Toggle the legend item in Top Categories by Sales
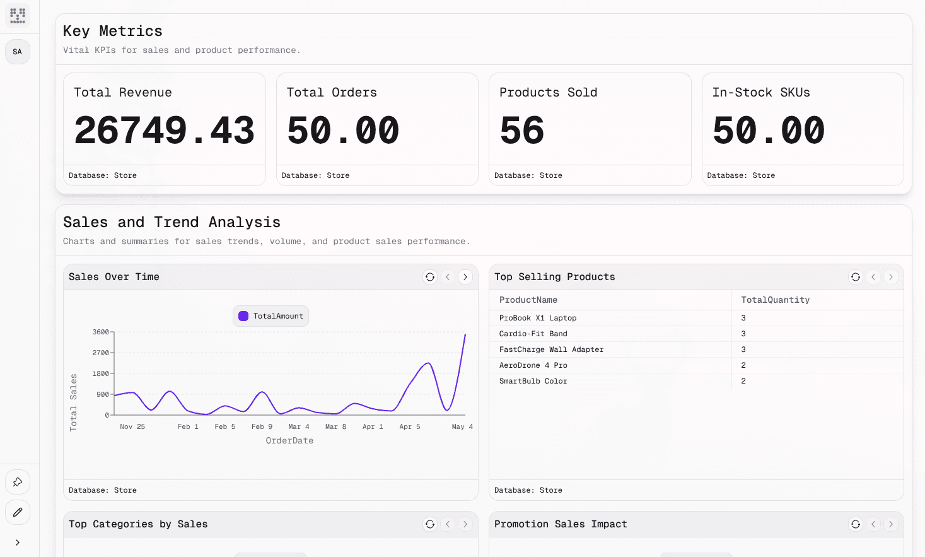 tap(271, 554)
